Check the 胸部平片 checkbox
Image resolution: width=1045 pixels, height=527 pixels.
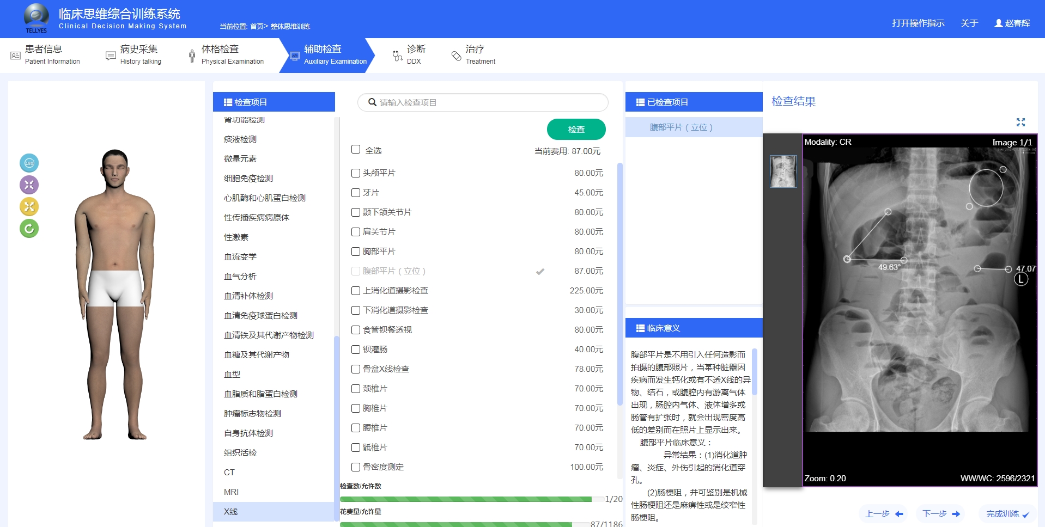(356, 252)
